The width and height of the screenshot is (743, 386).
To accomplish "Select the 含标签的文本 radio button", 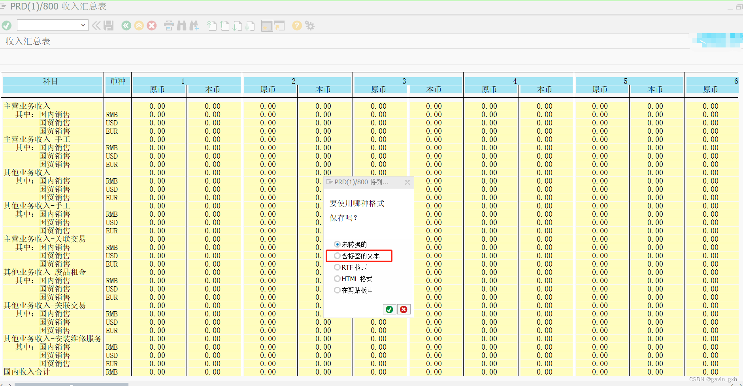I will click(x=338, y=256).
